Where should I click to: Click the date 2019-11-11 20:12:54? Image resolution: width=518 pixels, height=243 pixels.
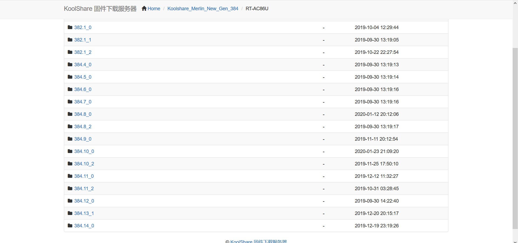pos(376,139)
